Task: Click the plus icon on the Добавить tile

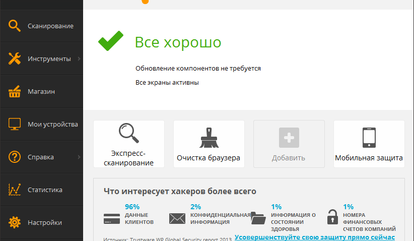Action: coord(289,138)
